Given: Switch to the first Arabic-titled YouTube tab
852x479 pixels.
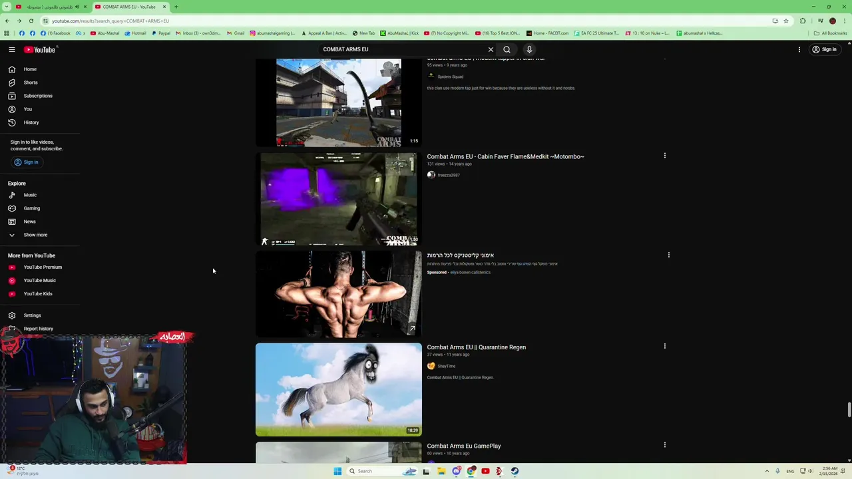Looking at the screenshot, I should tap(50, 7).
